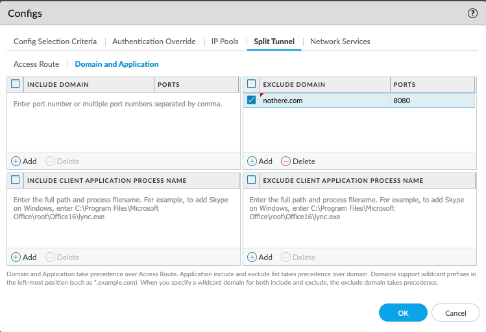Open the Authentication Override tab
This screenshot has width=486, height=332.
click(x=154, y=41)
